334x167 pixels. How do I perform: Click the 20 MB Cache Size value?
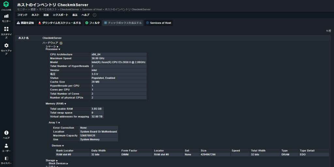click(96, 82)
